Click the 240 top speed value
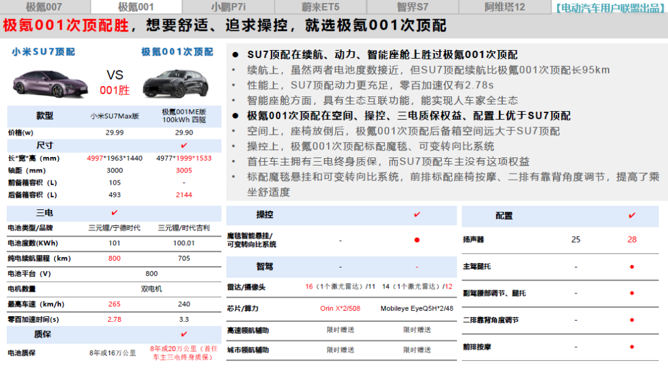 coord(184,305)
